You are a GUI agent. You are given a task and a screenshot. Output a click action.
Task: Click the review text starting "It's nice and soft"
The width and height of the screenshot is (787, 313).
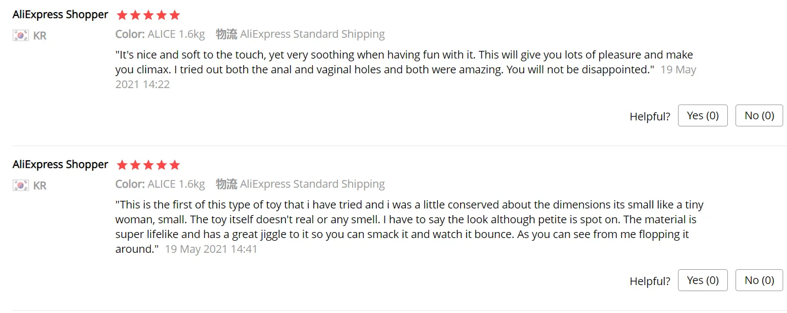383,62
